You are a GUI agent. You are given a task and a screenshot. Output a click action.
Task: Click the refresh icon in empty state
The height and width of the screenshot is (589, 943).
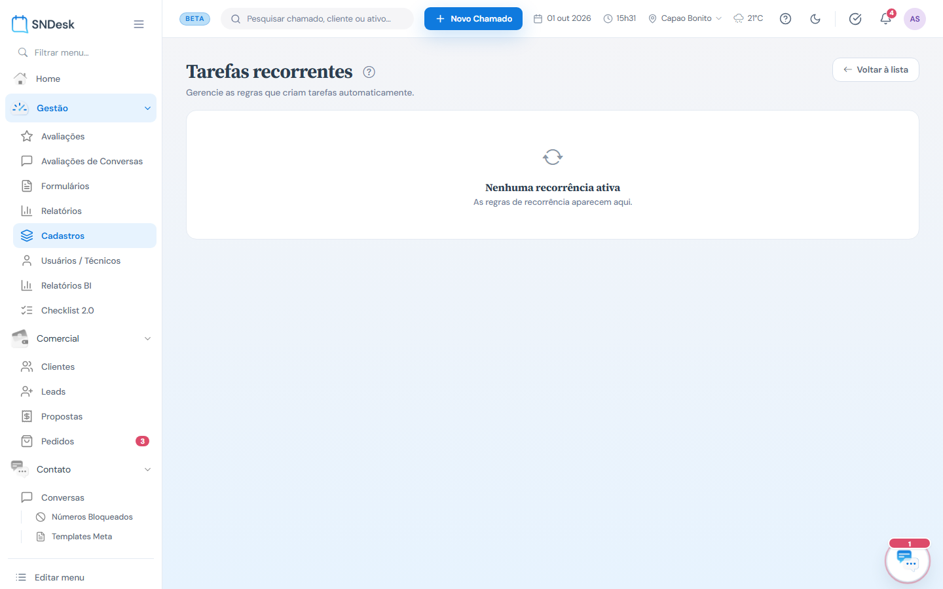(x=553, y=157)
